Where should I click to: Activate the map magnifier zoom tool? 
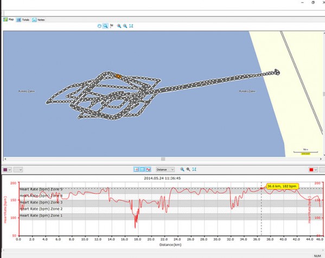pyautogui.click(x=105, y=26)
